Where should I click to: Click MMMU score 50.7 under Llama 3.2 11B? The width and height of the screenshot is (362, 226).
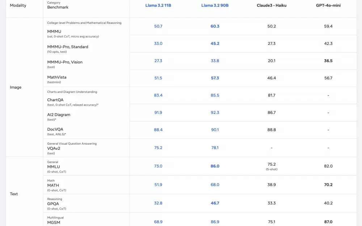(158, 26)
